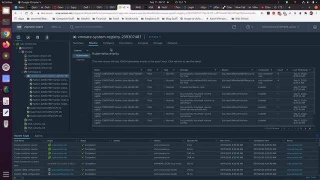Go back in Chrome browser
This screenshot has width=320, height=180.
pyautogui.click(x=15, y=13)
